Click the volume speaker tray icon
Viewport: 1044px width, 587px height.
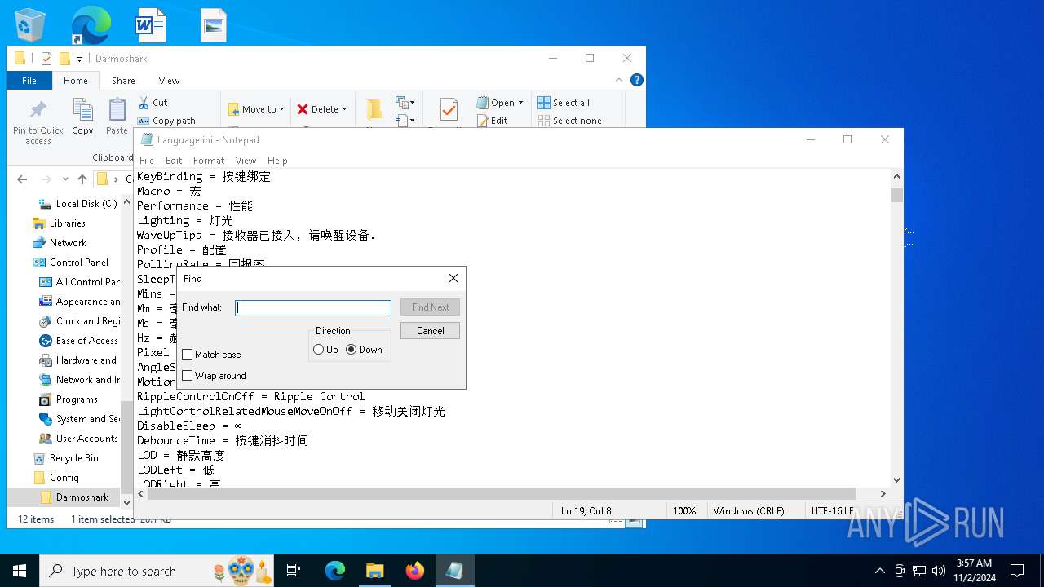[939, 571]
